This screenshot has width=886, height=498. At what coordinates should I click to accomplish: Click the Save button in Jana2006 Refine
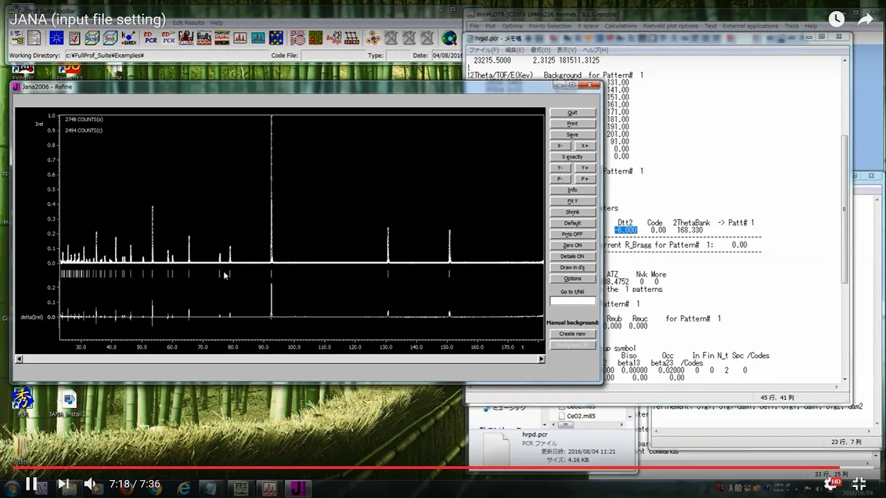click(x=572, y=135)
